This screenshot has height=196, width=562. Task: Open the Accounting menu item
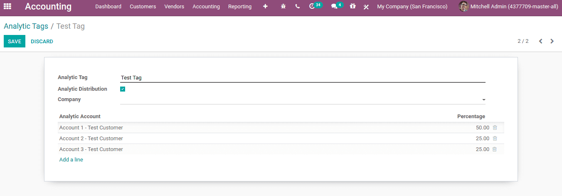pyautogui.click(x=206, y=7)
